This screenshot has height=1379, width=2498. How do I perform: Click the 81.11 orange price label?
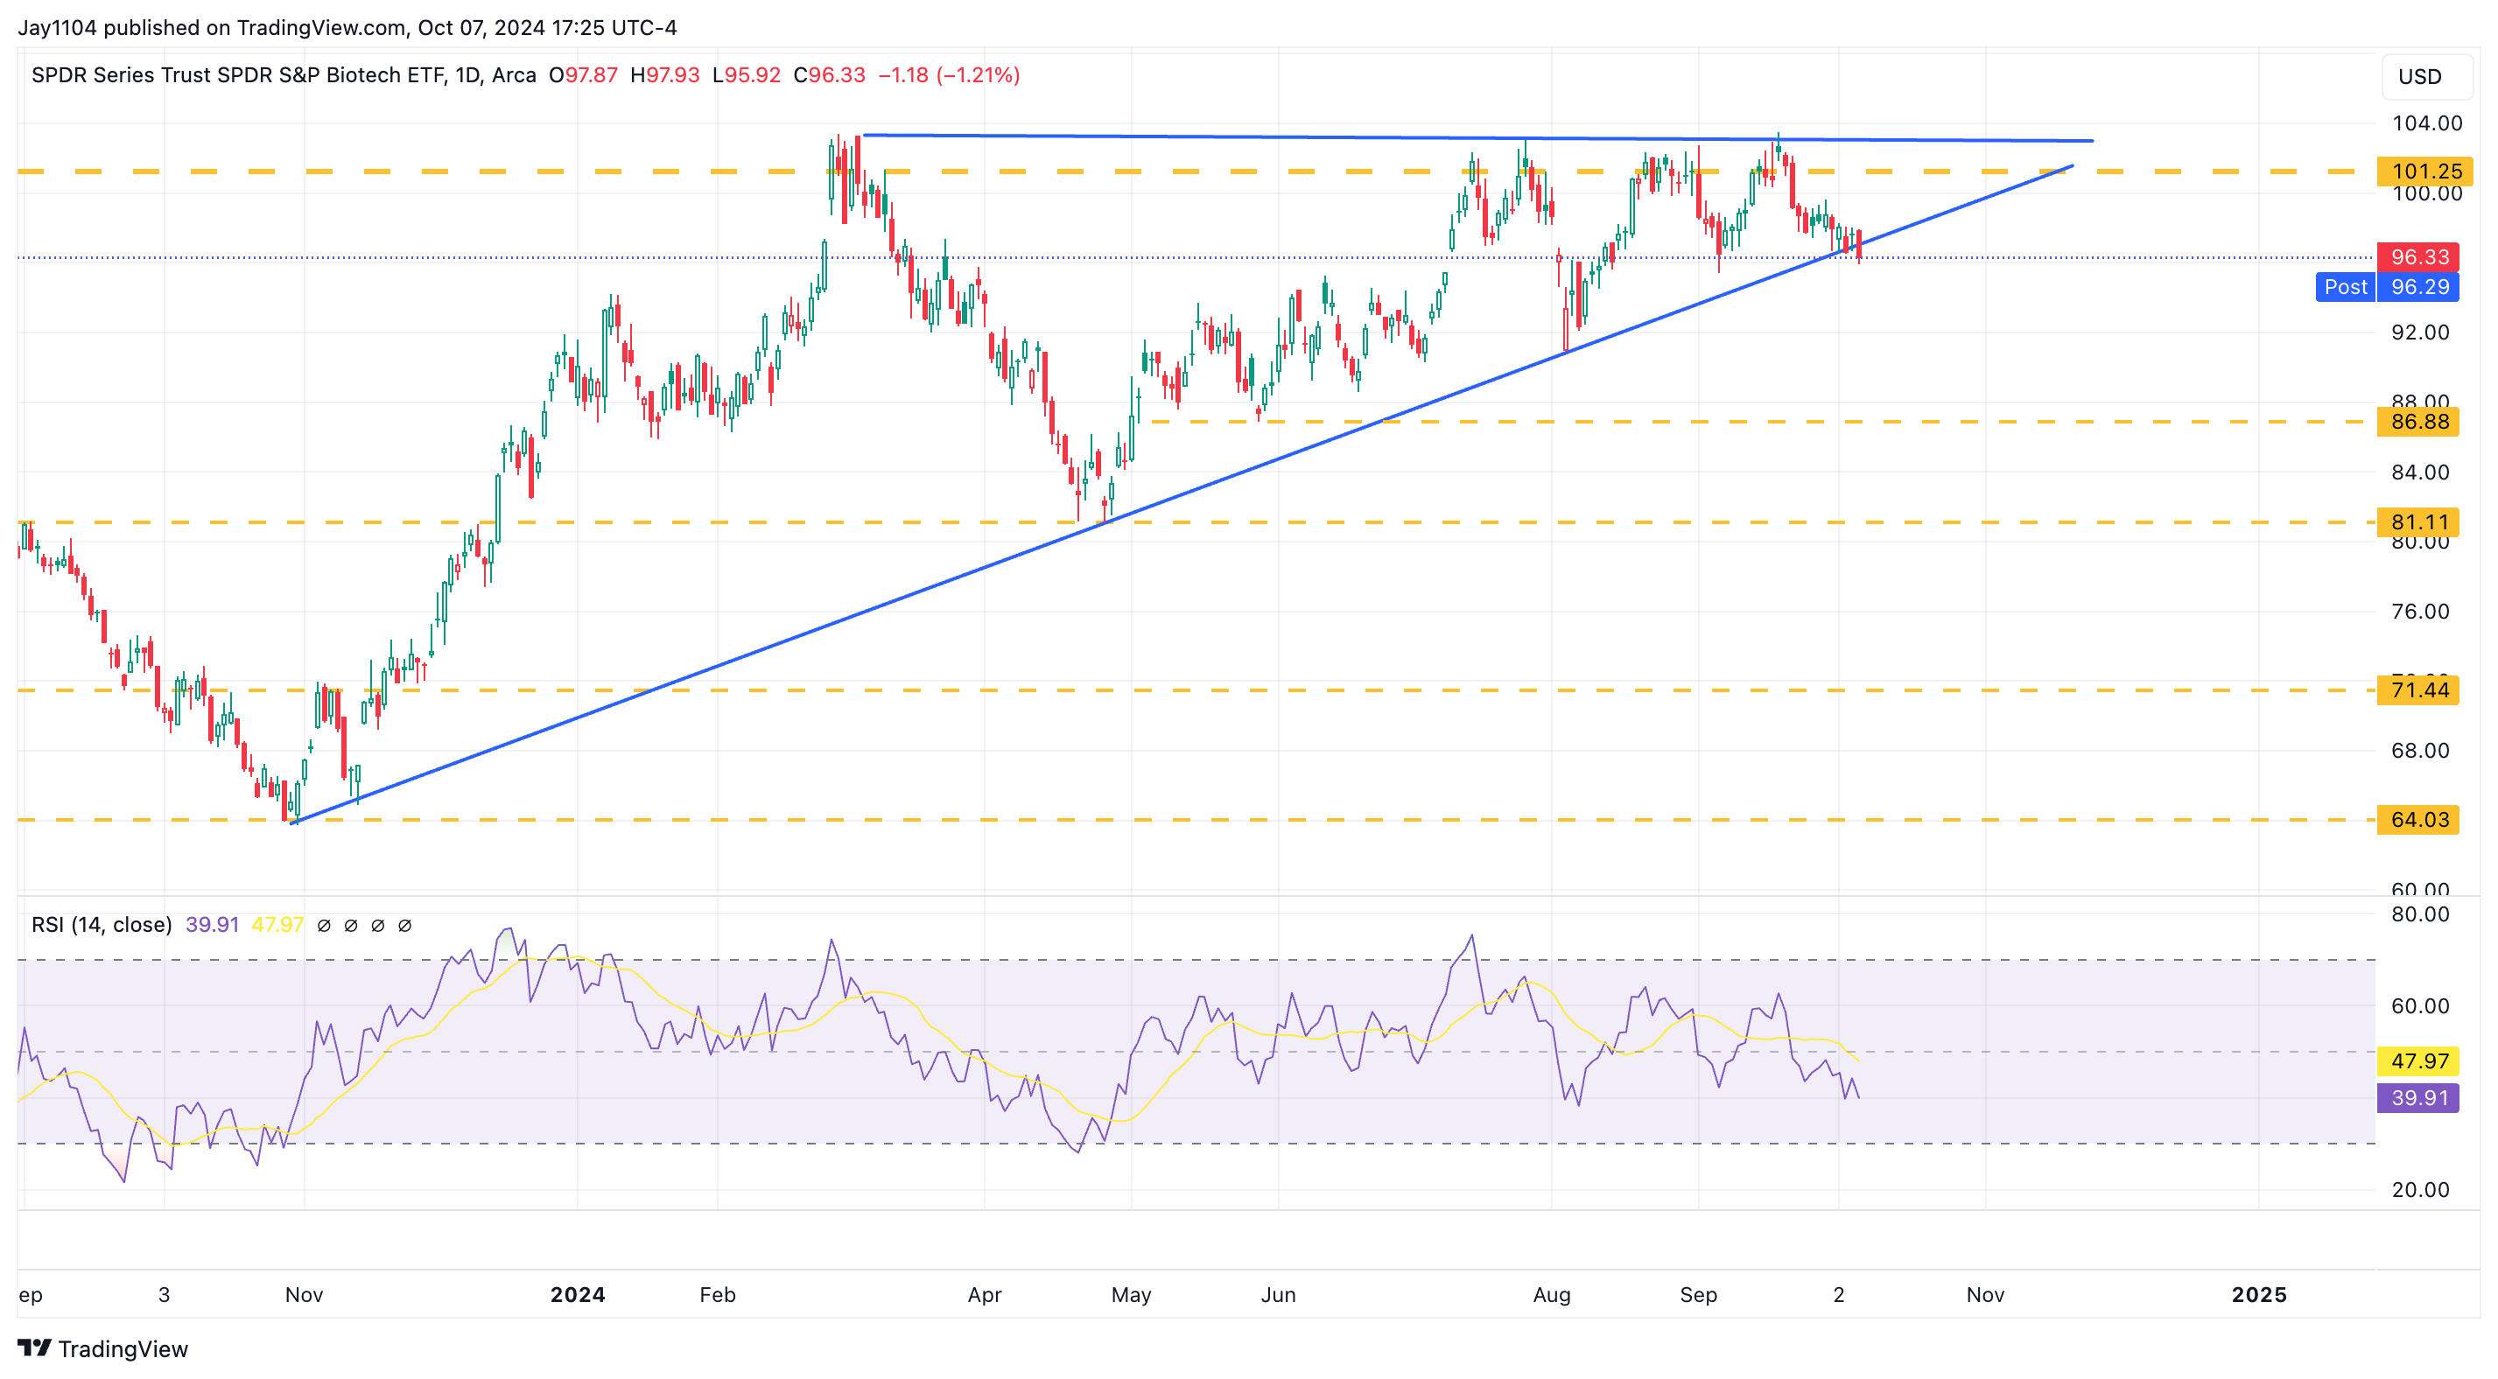[x=2418, y=522]
